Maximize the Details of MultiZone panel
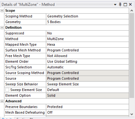This screenshot has width=135, height=119. pyautogui.click(x=125, y=5)
